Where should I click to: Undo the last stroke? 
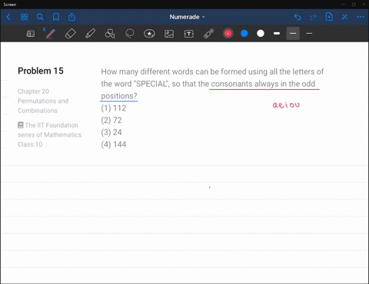coord(298,17)
